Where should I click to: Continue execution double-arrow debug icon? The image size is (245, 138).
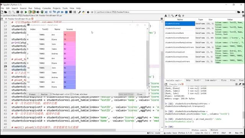click(x=62, y=12)
